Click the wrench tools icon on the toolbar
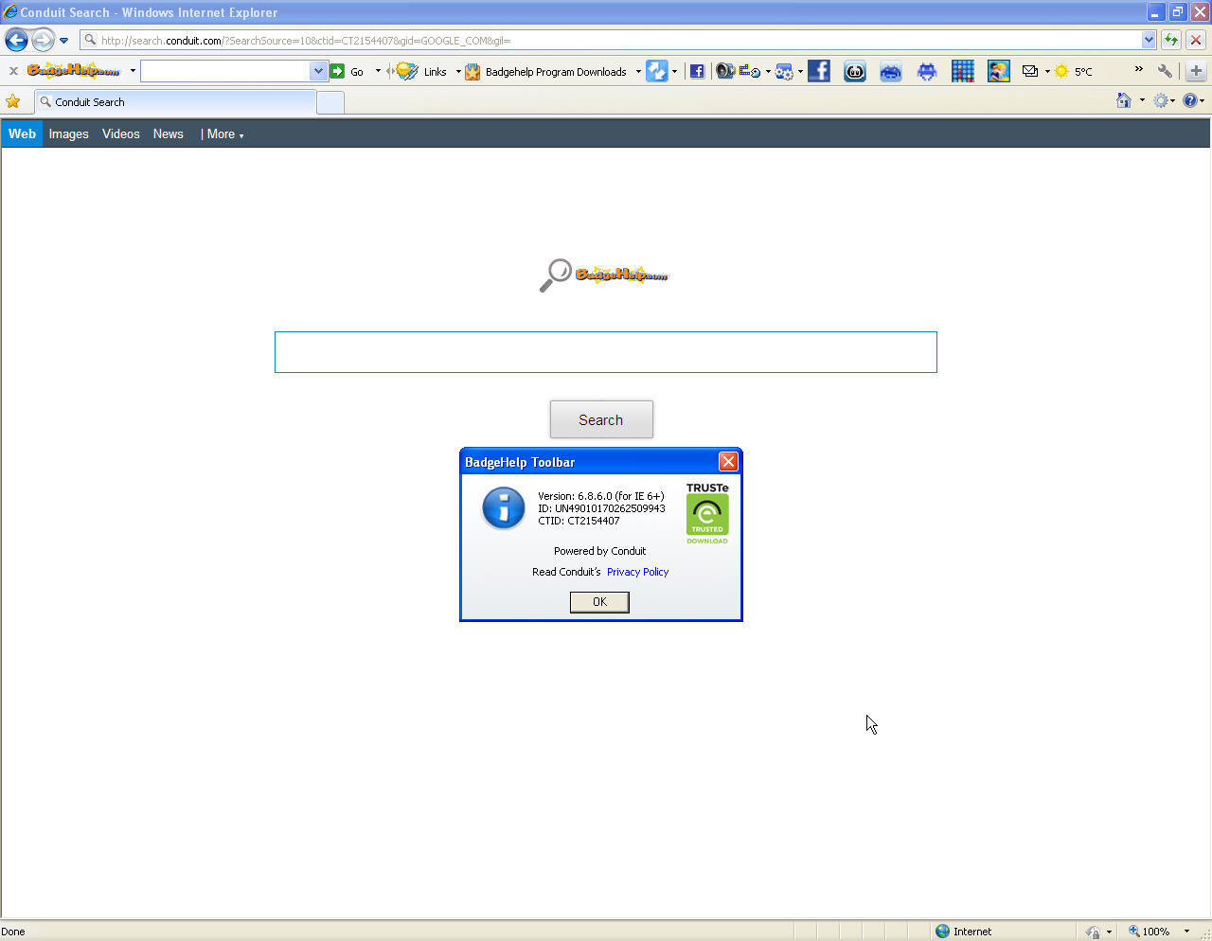This screenshot has height=941, width=1212. [x=1166, y=71]
